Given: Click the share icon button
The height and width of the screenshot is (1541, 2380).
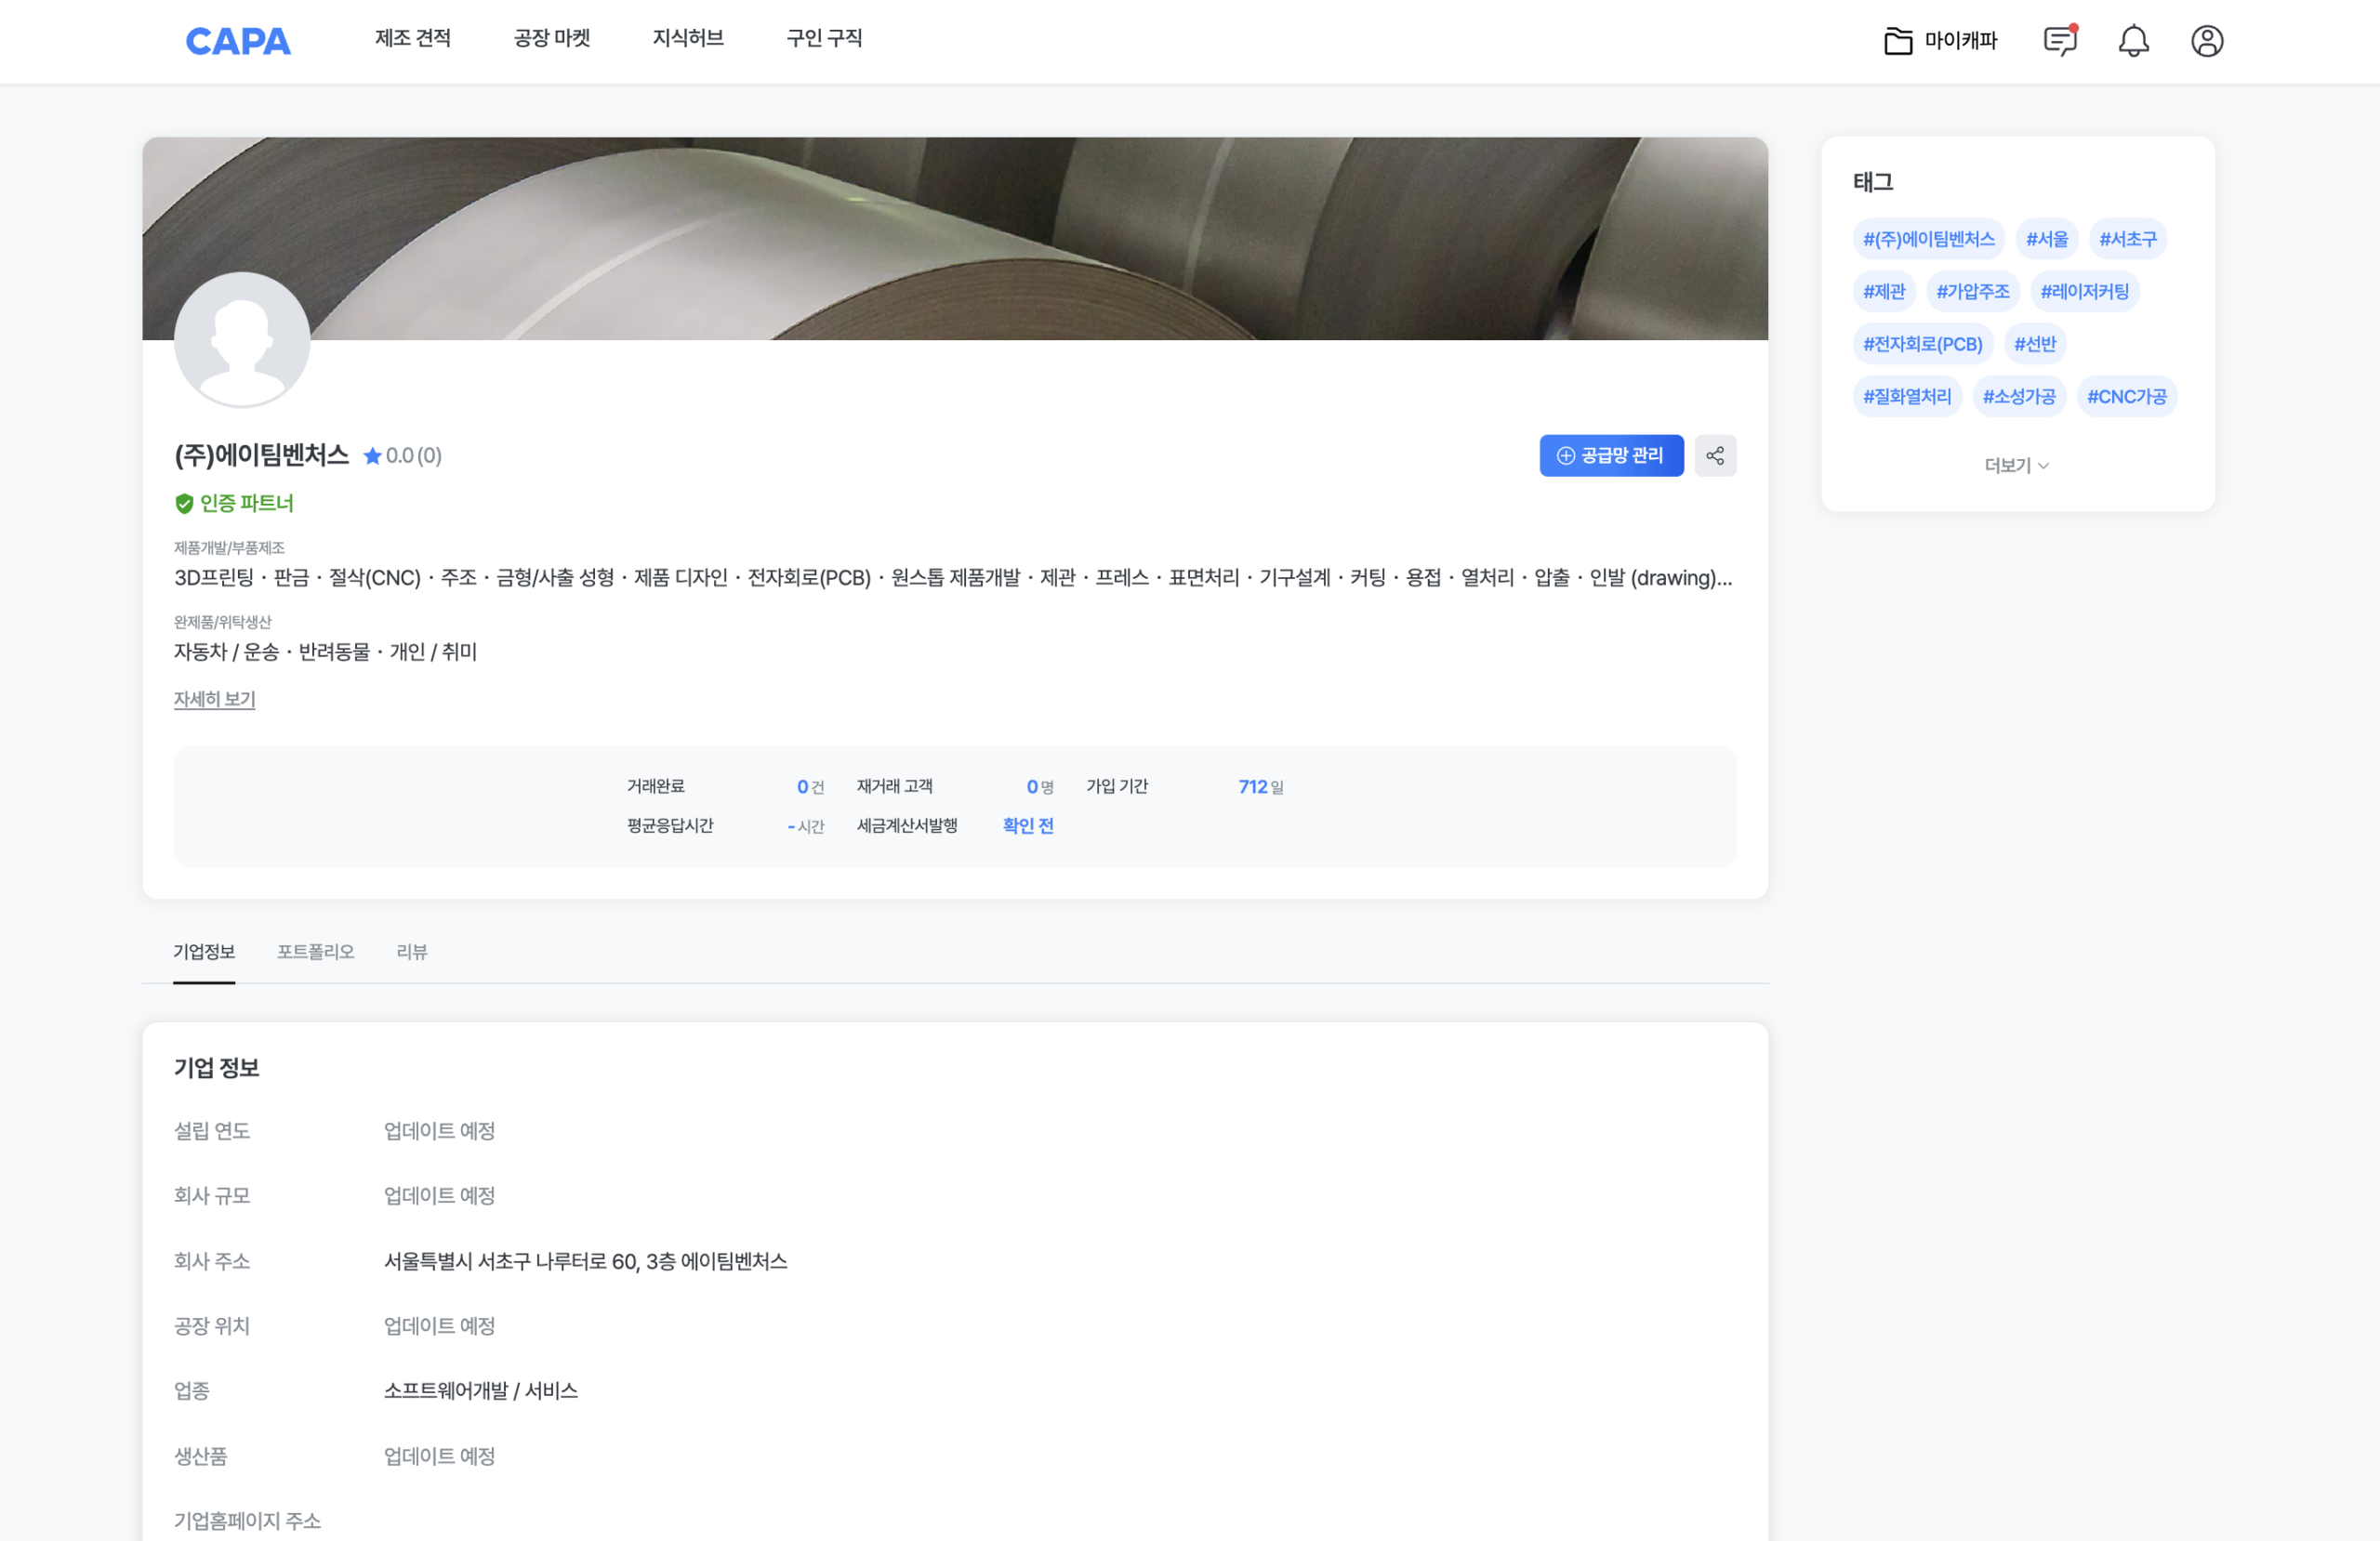Looking at the screenshot, I should (x=1714, y=456).
